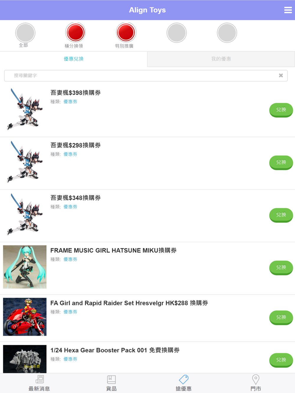Open the hamburger menu icon
This screenshot has height=393, width=295.
(288, 10)
